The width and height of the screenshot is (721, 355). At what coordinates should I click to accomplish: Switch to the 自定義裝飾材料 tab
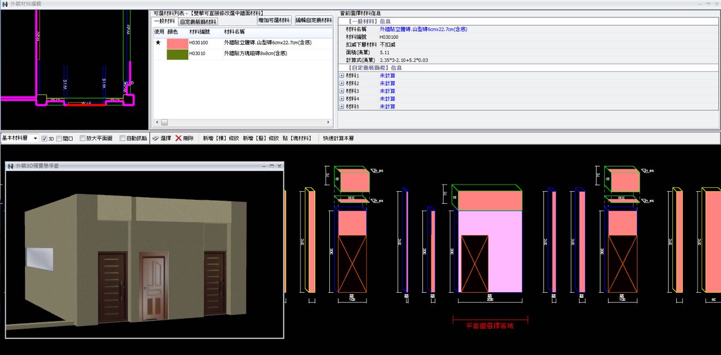click(198, 22)
